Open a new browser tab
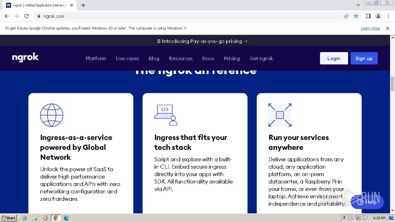The height and width of the screenshot is (222, 395). tap(83, 5)
